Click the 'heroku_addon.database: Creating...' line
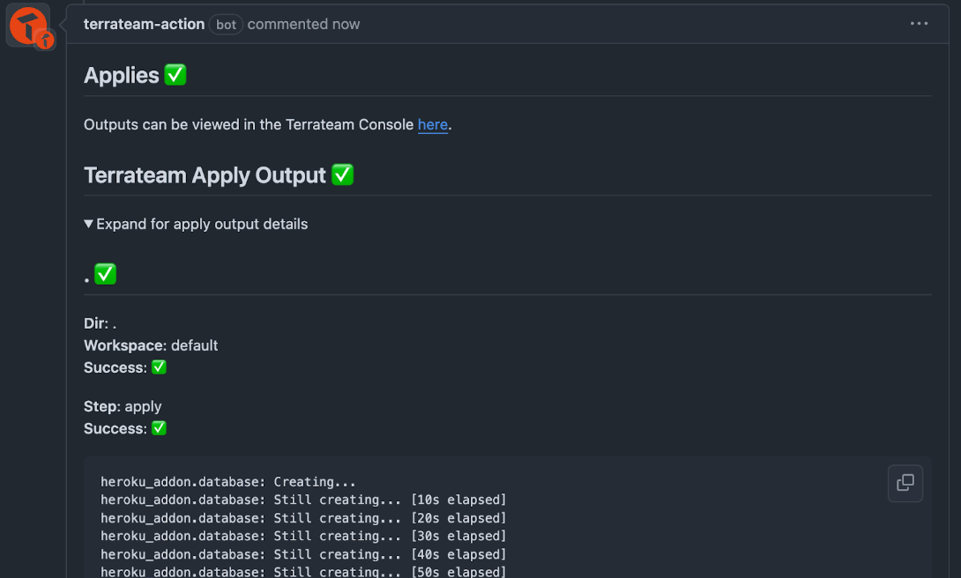Screen dimensions: 961x578 coord(228,482)
